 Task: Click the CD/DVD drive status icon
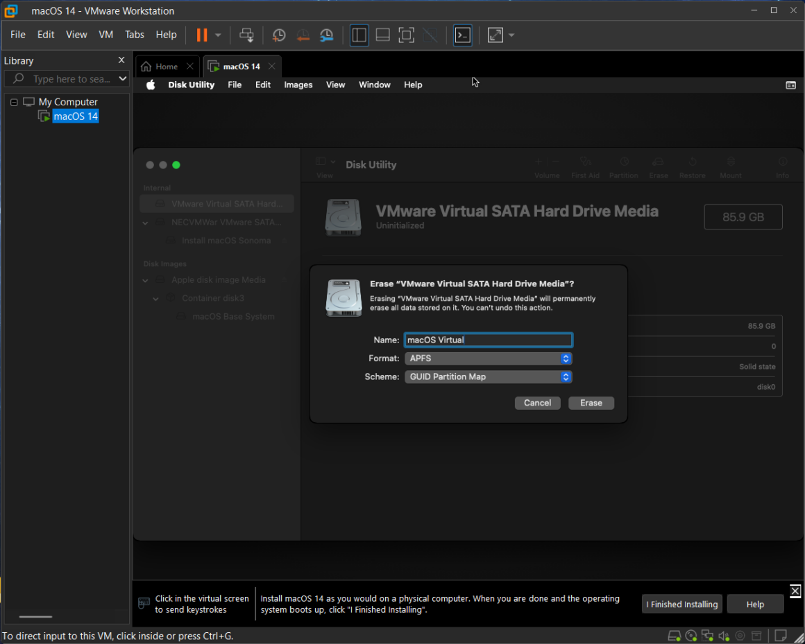691,636
